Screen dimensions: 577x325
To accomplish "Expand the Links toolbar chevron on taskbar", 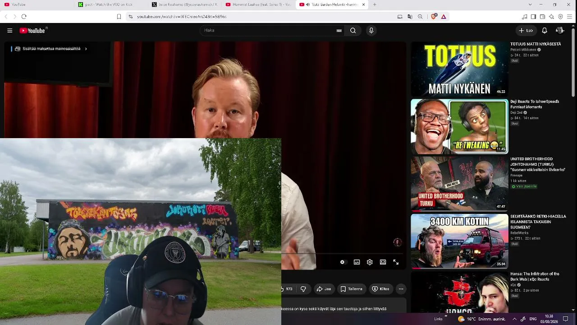I will pos(446,316).
